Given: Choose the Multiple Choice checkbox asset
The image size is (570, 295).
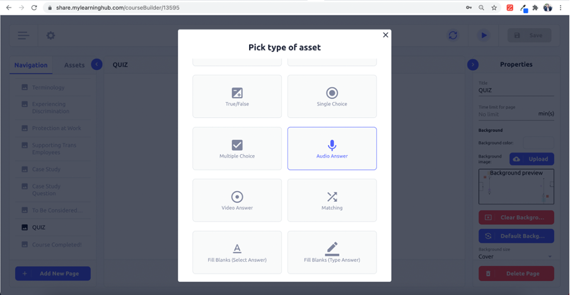Looking at the screenshot, I should (237, 148).
